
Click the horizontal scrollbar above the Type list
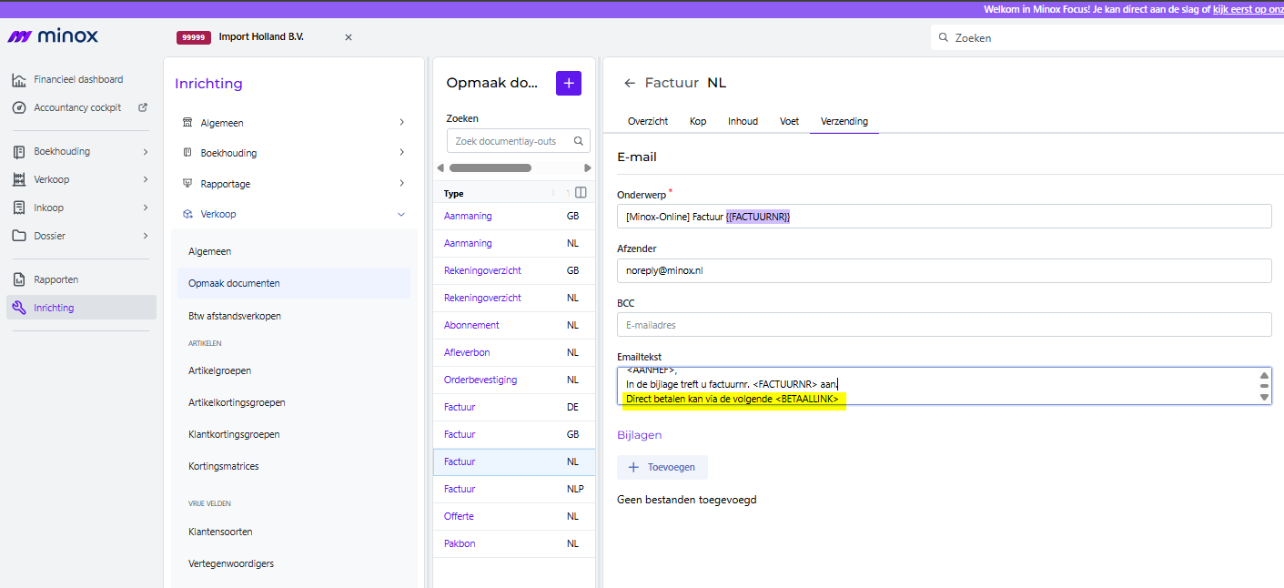pos(490,167)
